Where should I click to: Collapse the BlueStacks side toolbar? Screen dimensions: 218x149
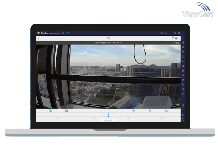[183, 33]
